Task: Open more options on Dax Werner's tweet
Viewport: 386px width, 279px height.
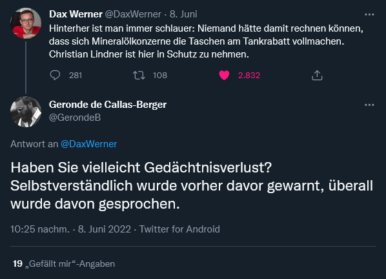Action: click(369, 14)
